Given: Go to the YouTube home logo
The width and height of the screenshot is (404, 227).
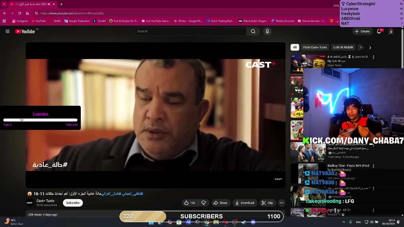Looking at the screenshot, I should tap(25, 31).
